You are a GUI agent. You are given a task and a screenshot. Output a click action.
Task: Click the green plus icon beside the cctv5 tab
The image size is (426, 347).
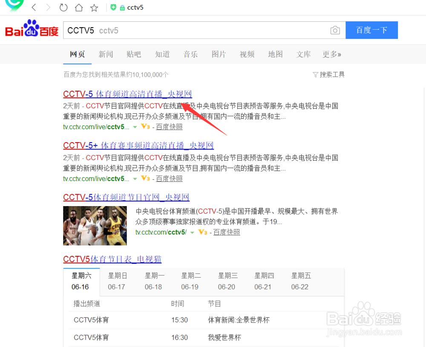113,7
